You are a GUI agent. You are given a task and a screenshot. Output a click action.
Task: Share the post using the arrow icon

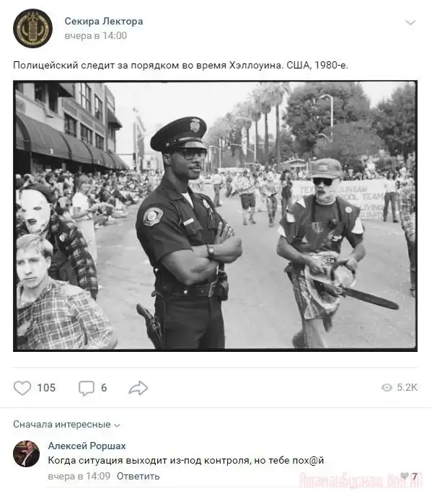[x=138, y=388]
